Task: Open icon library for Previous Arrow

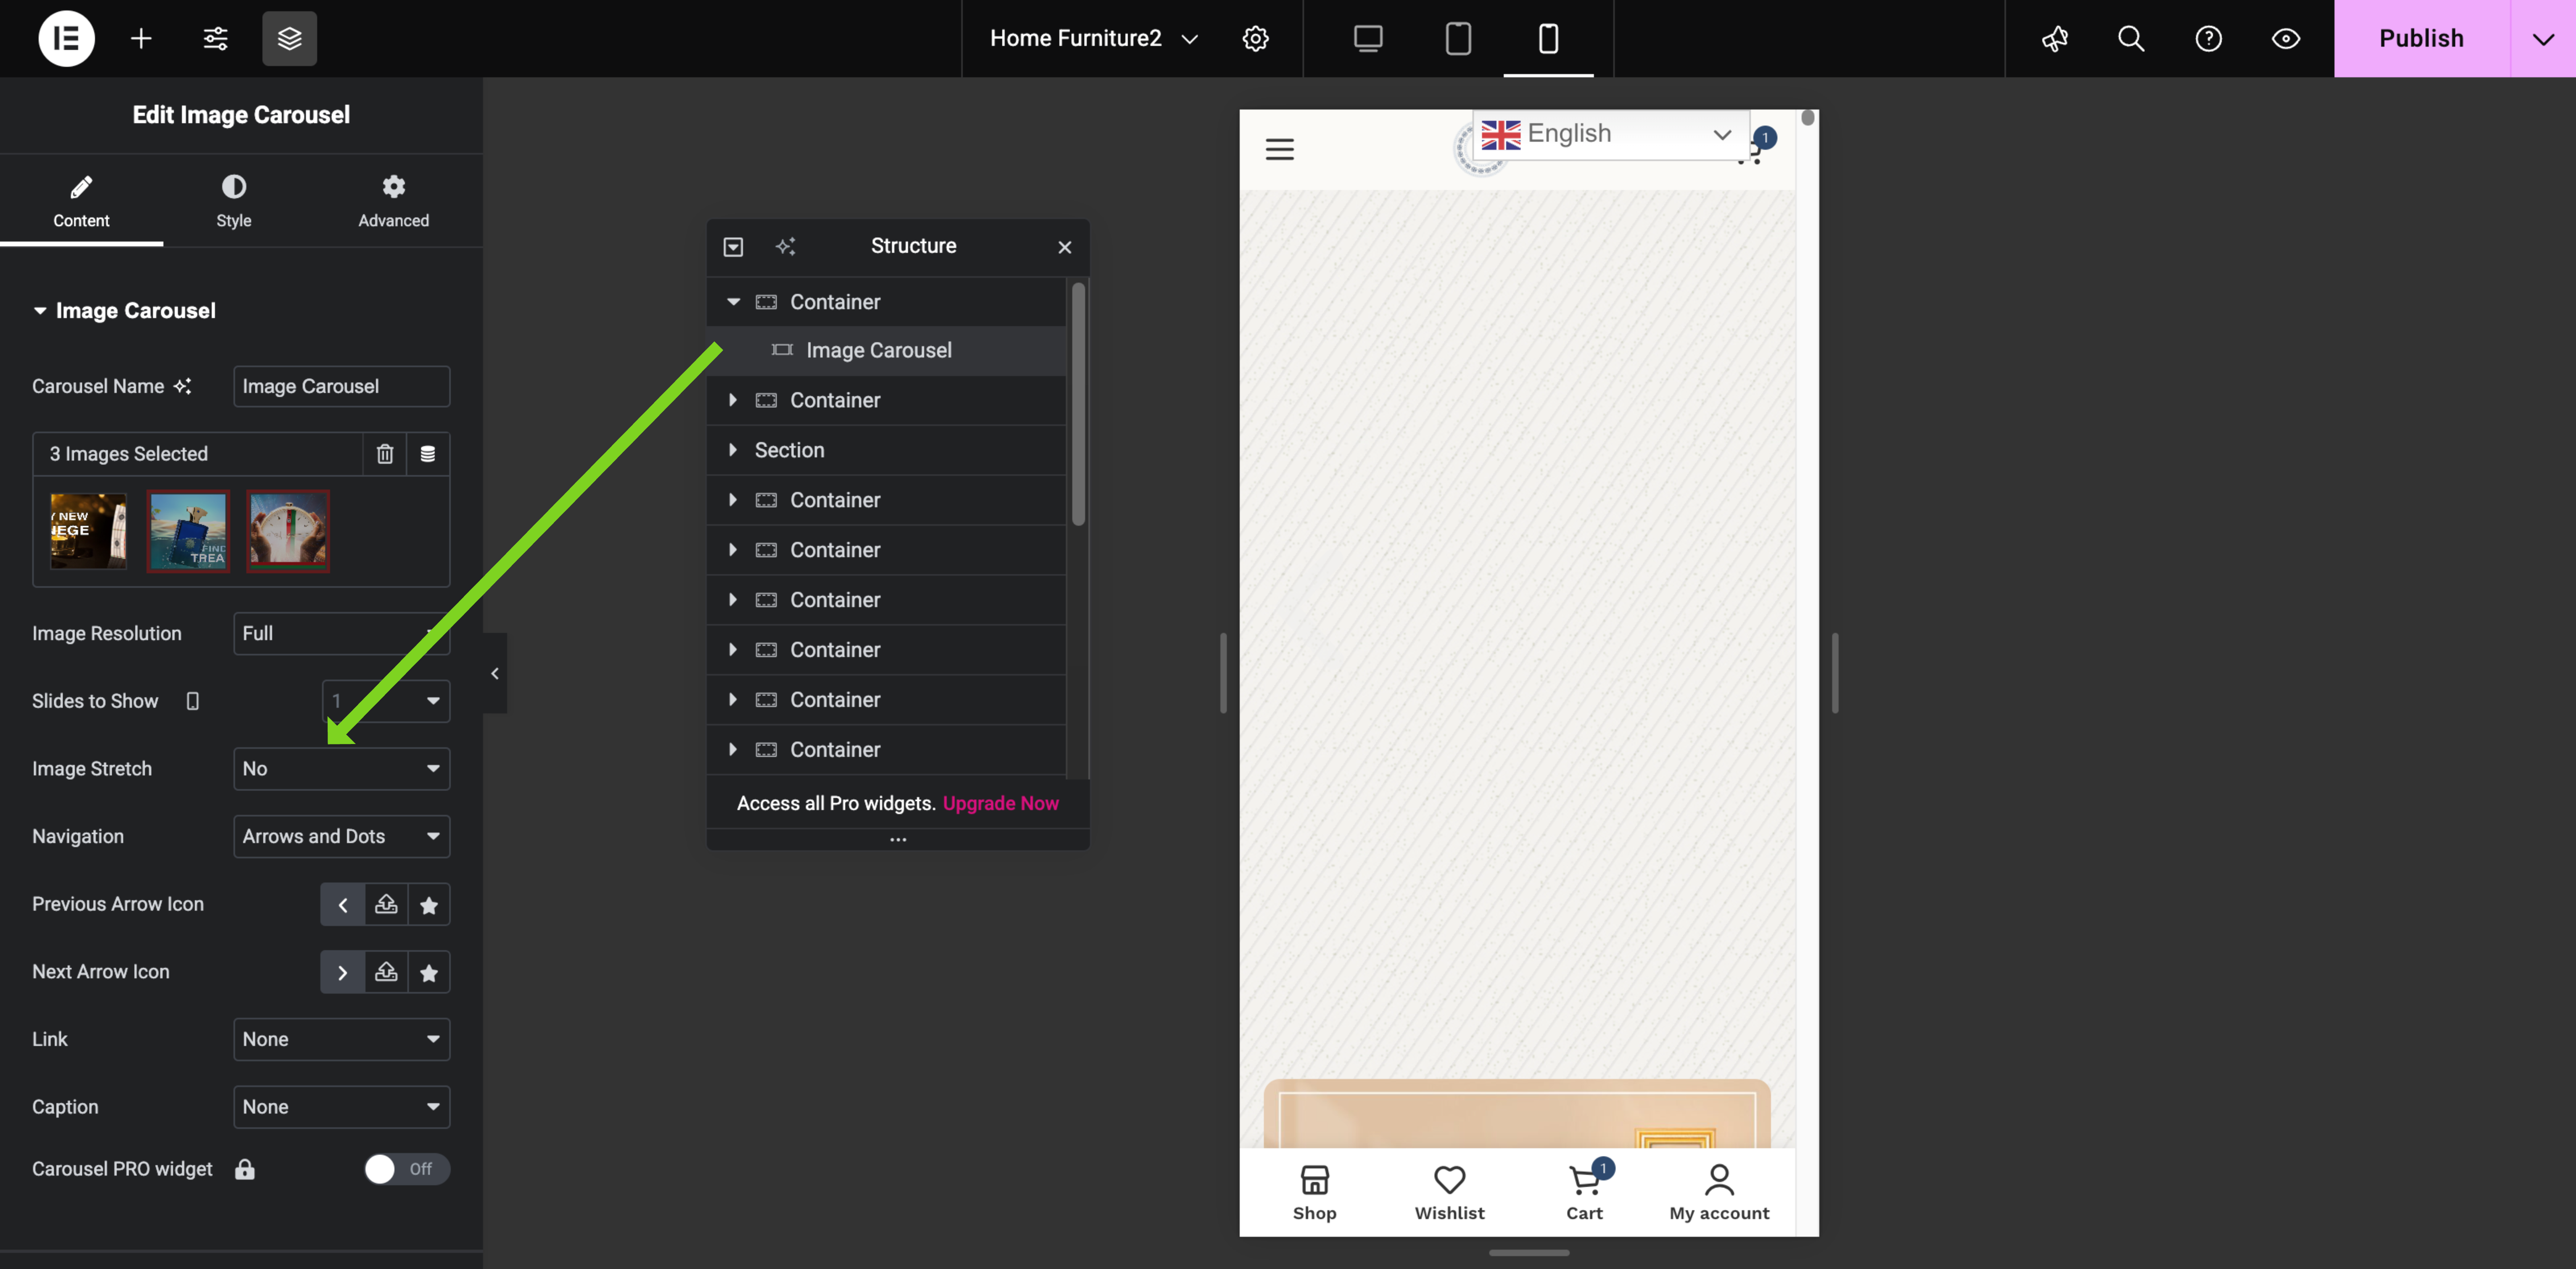Action: (x=429, y=905)
